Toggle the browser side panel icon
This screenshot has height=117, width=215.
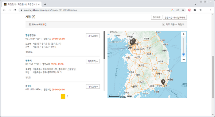(x=200, y=10)
